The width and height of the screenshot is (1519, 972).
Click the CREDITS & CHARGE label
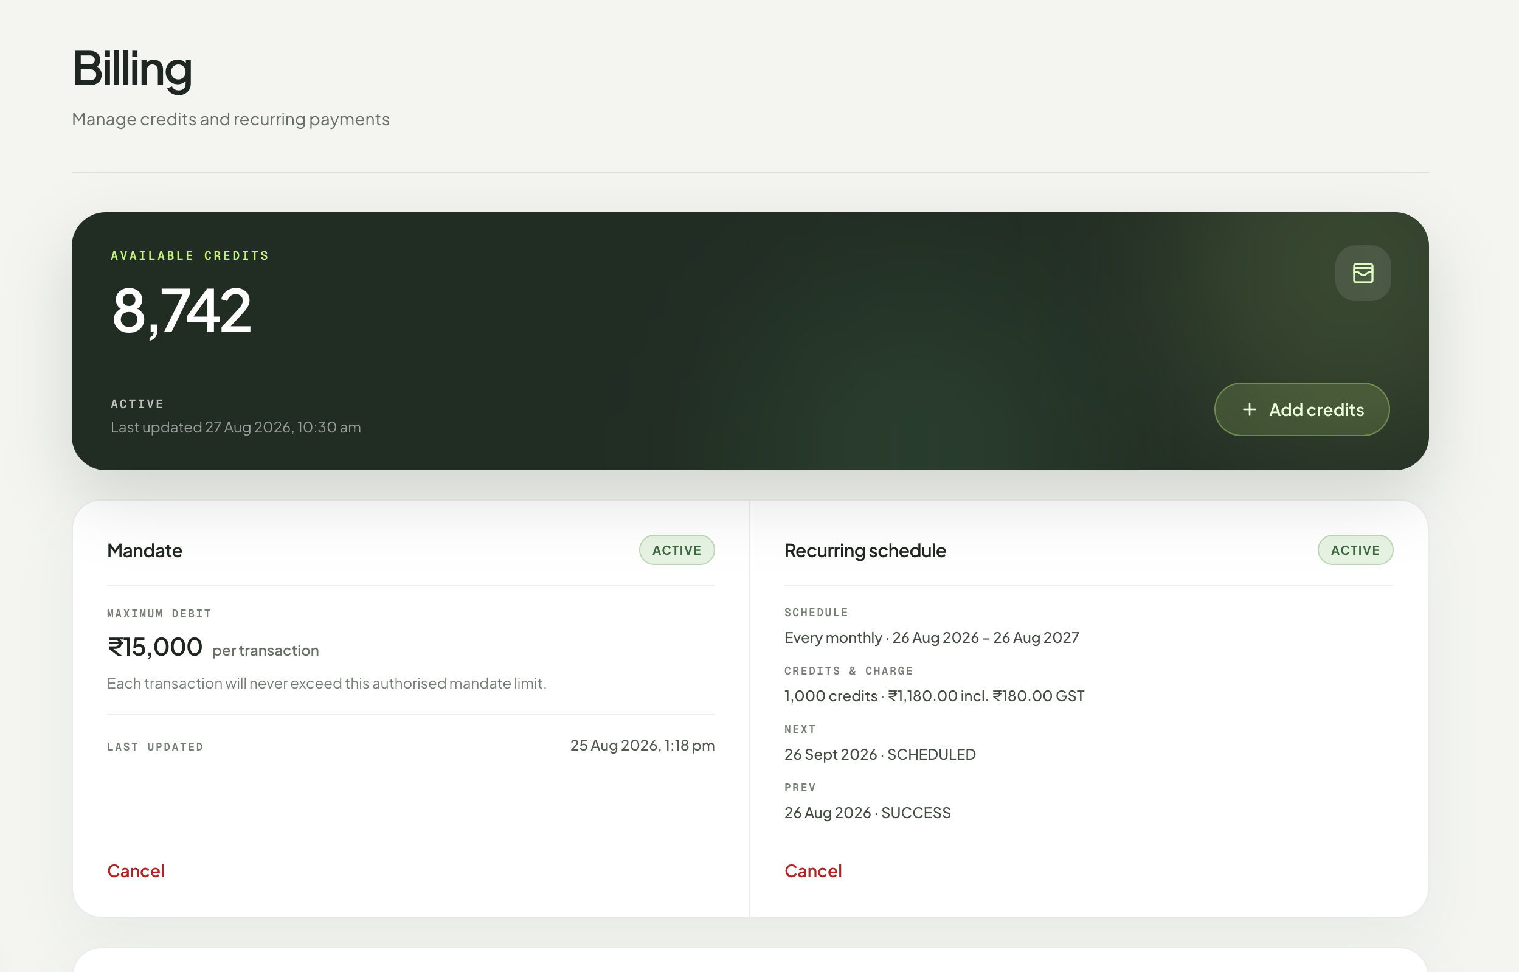tap(848, 671)
